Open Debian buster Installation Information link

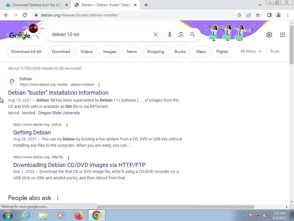pos(58,93)
